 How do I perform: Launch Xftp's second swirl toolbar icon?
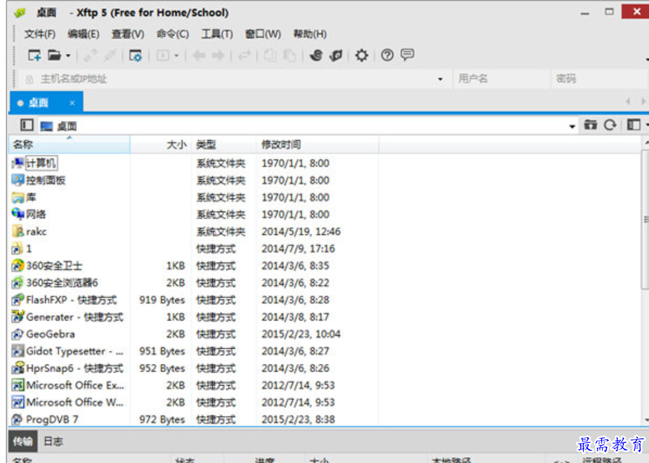tap(336, 55)
